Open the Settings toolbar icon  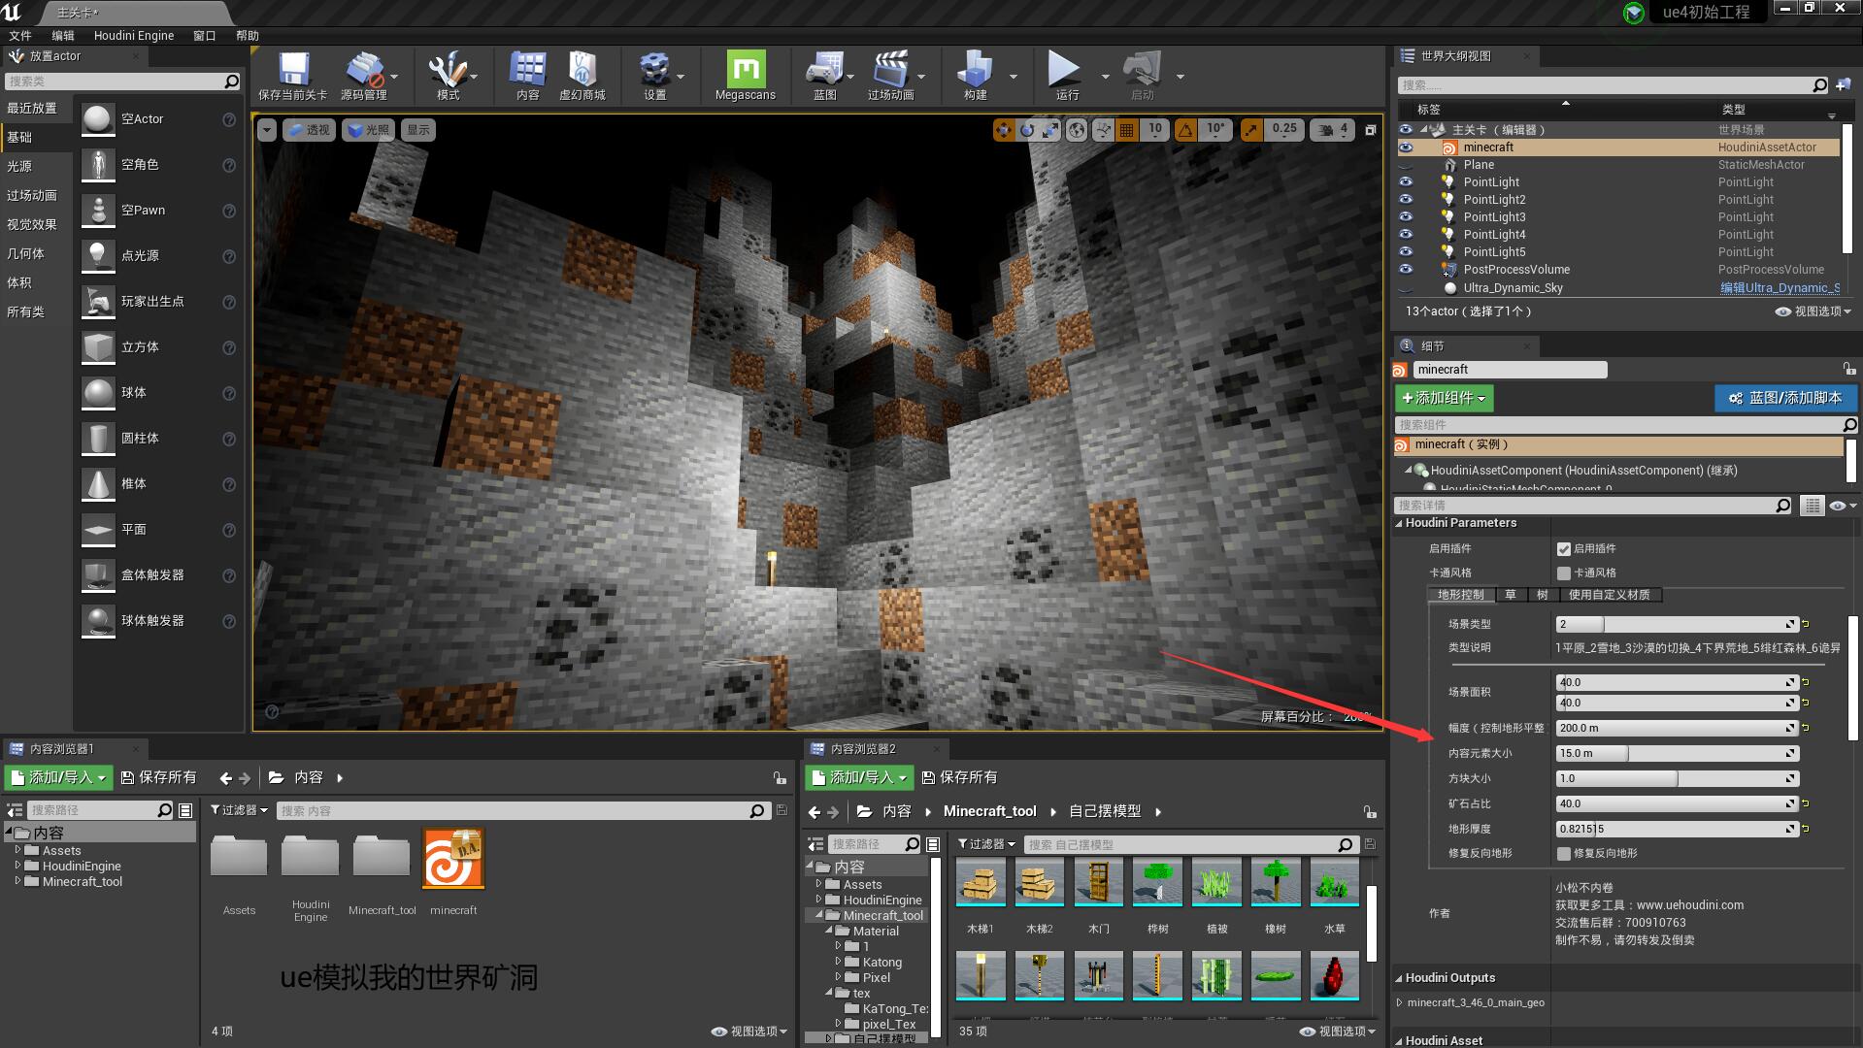(x=655, y=70)
